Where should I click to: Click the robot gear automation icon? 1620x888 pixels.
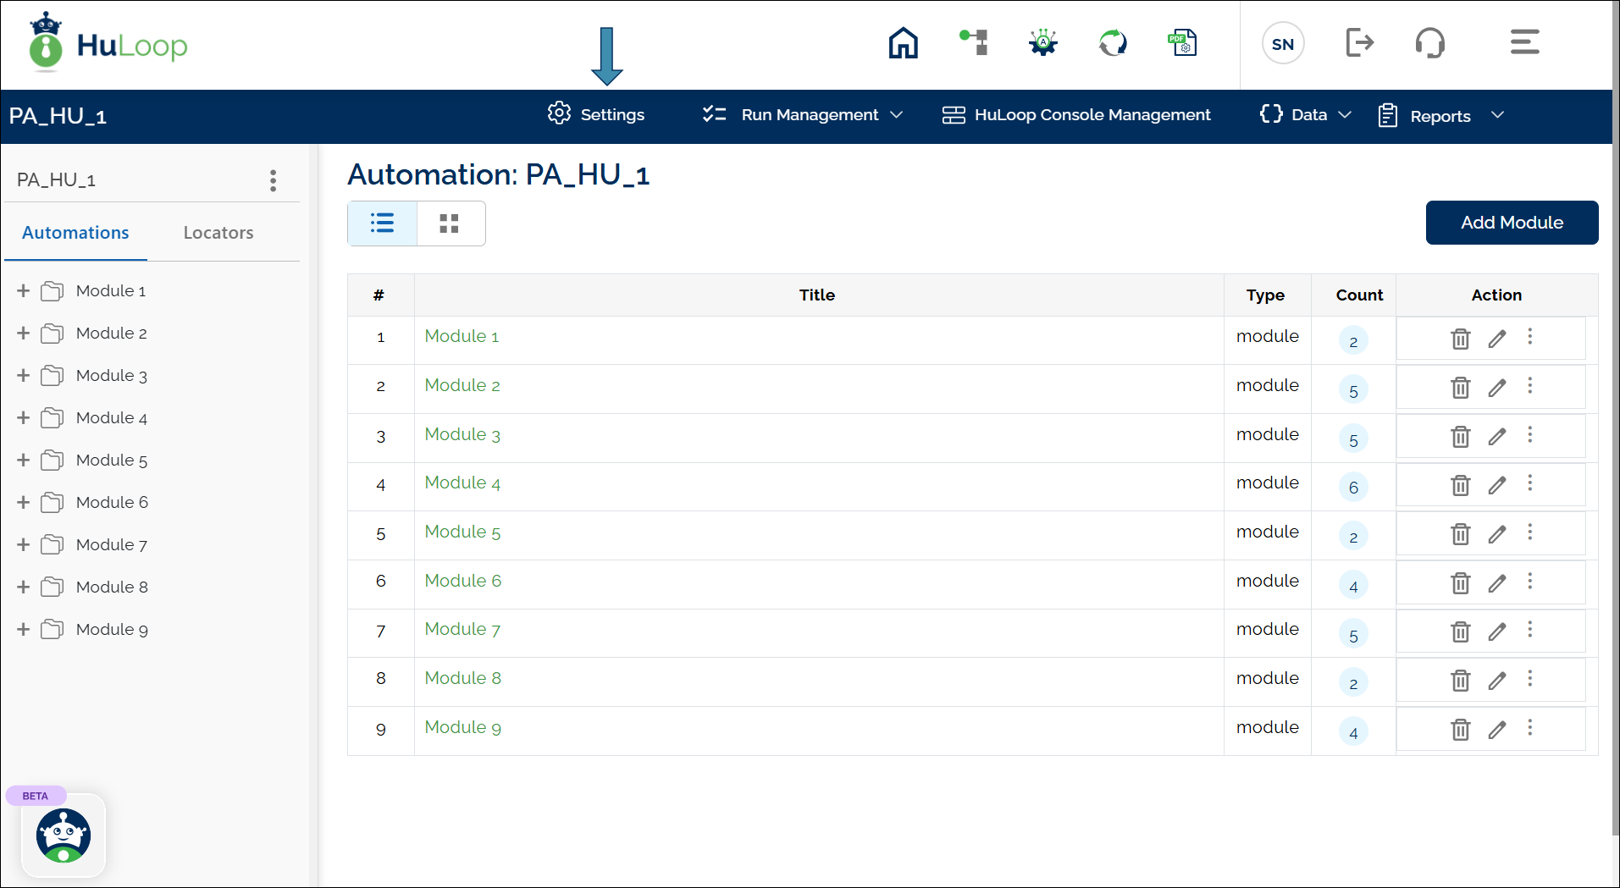[1043, 42]
